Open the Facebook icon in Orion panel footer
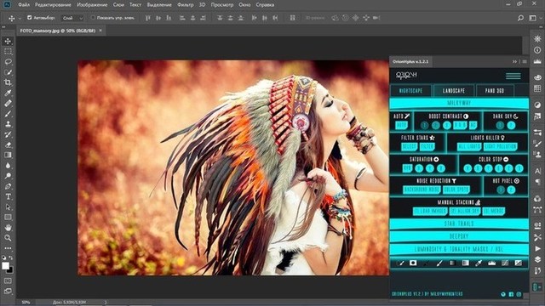The height and width of the screenshot is (306, 545). 511,294
